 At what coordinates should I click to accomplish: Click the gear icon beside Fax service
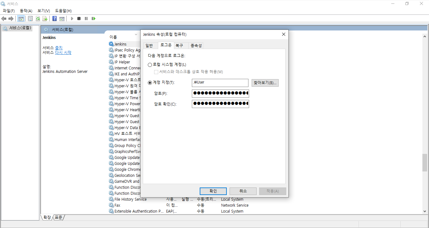pos(111,205)
